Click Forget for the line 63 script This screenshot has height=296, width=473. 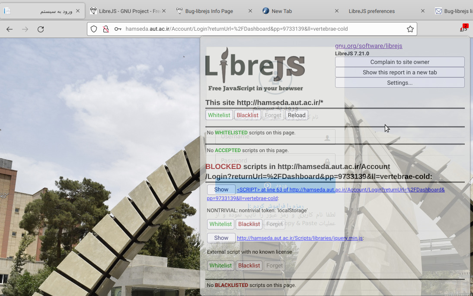point(275,224)
